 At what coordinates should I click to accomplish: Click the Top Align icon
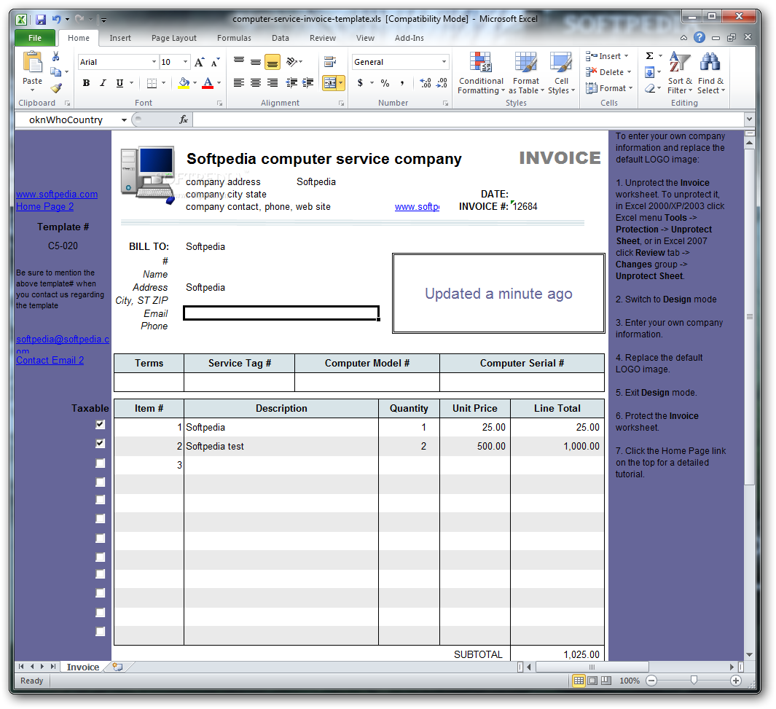coord(239,61)
